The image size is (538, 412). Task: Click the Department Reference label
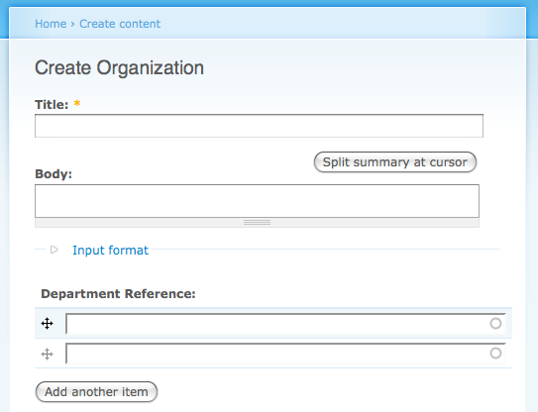point(118,293)
